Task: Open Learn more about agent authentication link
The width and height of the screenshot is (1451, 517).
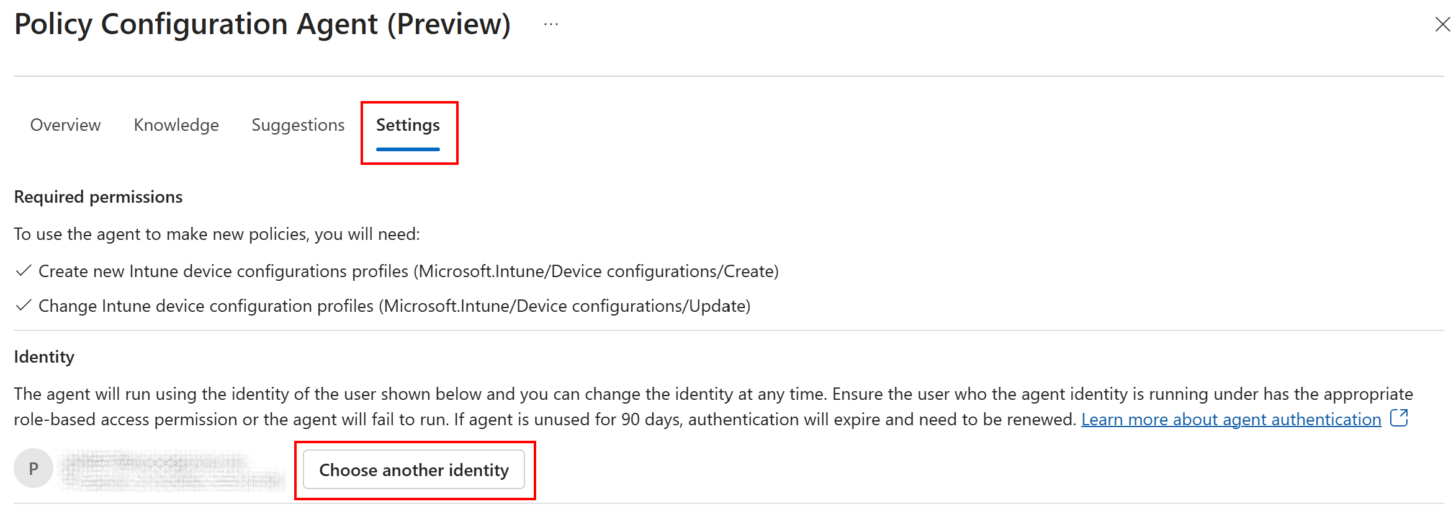Action: pyautogui.click(x=1231, y=420)
